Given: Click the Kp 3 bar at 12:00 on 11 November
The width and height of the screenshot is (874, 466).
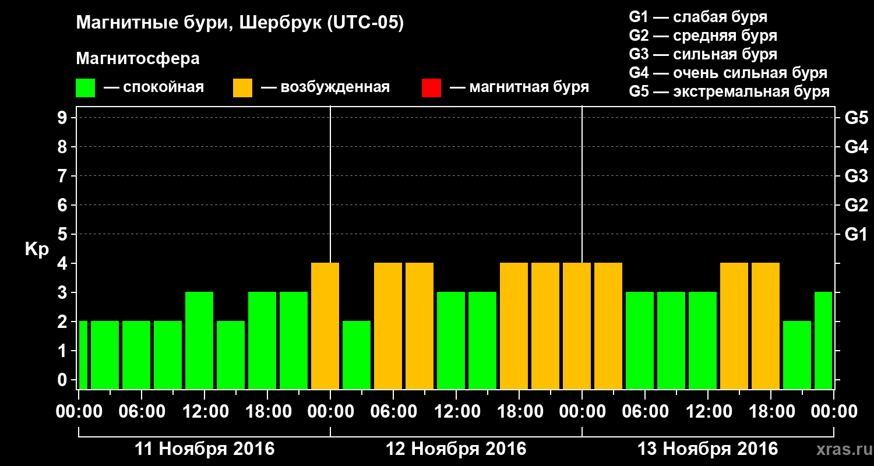Looking at the screenshot, I should (x=199, y=340).
